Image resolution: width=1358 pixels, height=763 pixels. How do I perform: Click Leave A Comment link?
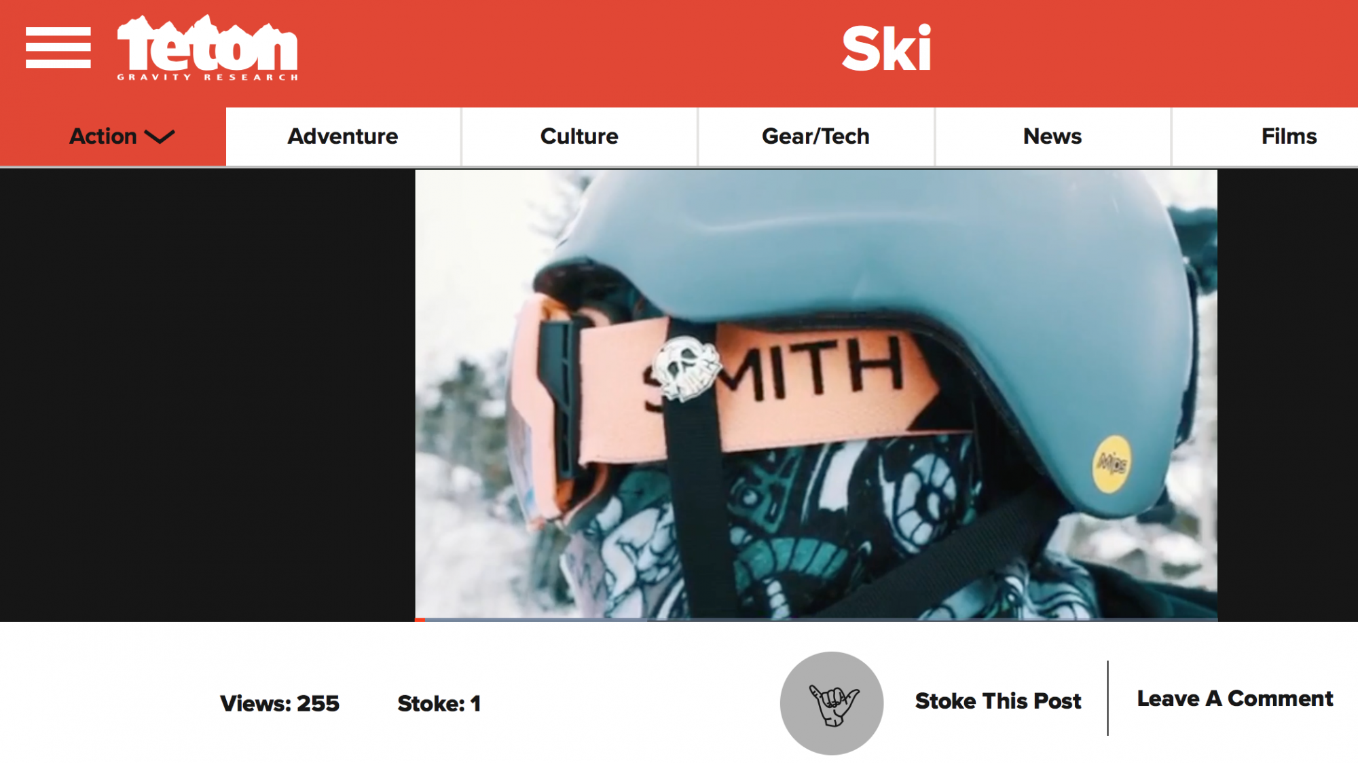click(x=1235, y=699)
